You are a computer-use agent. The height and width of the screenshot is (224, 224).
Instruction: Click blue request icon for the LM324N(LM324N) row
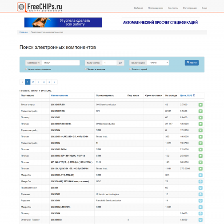coord(200,207)
